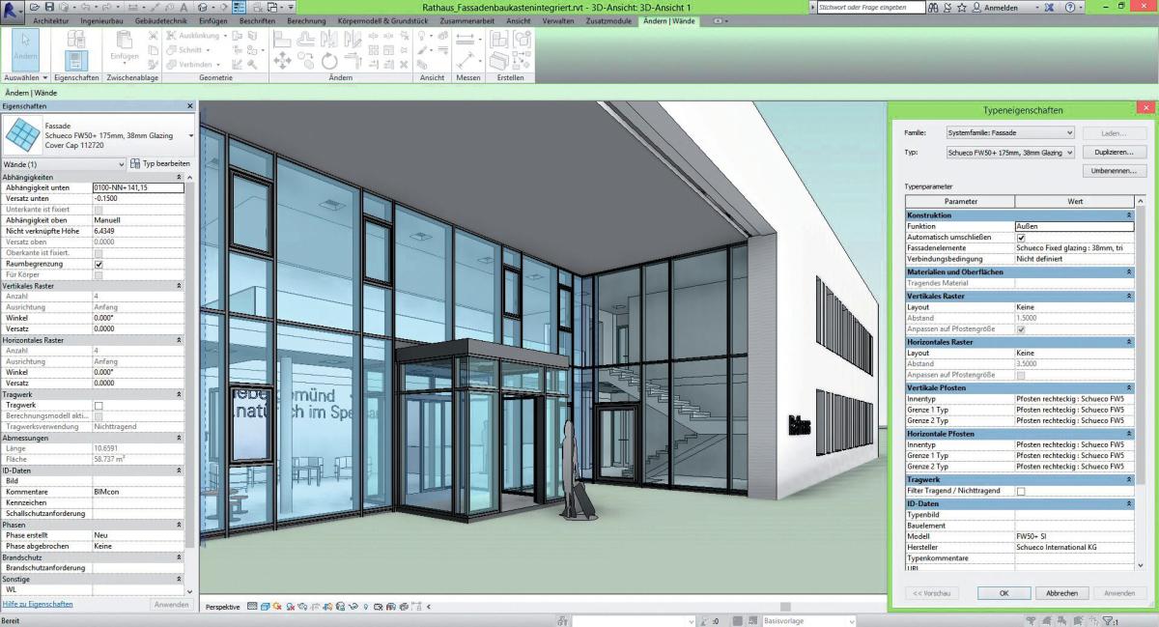Select the Text 'A' tool in quick access bar
The height and width of the screenshot is (627, 1159).
[x=184, y=7]
